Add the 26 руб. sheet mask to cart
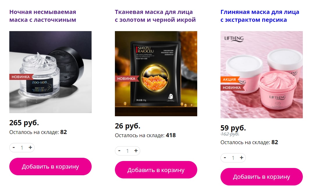The height and width of the screenshot is (186, 313). point(156,170)
